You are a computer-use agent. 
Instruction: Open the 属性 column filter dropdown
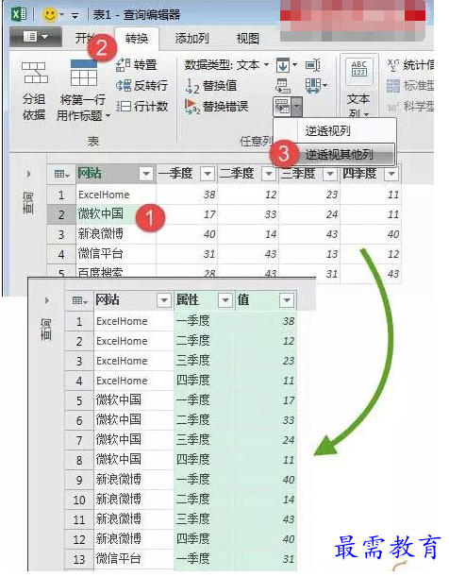[225, 300]
